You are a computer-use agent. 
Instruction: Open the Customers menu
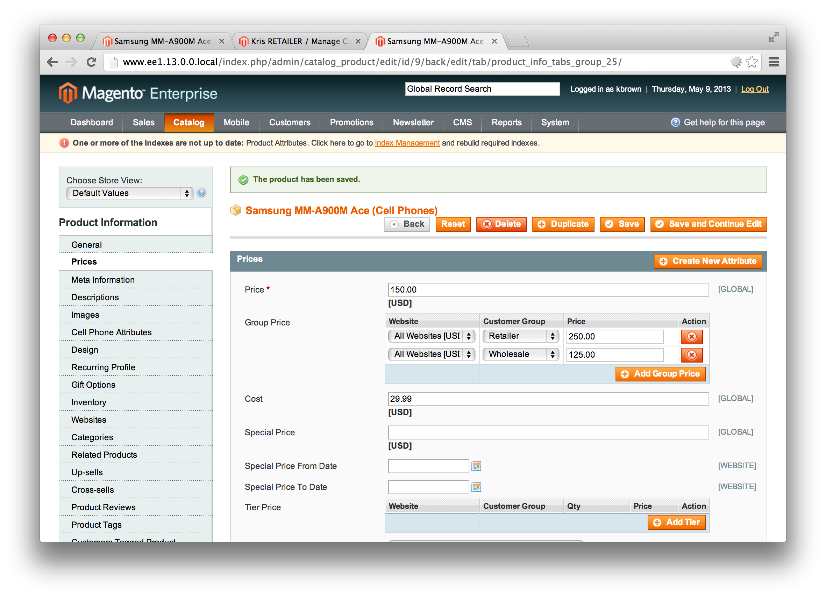290,122
